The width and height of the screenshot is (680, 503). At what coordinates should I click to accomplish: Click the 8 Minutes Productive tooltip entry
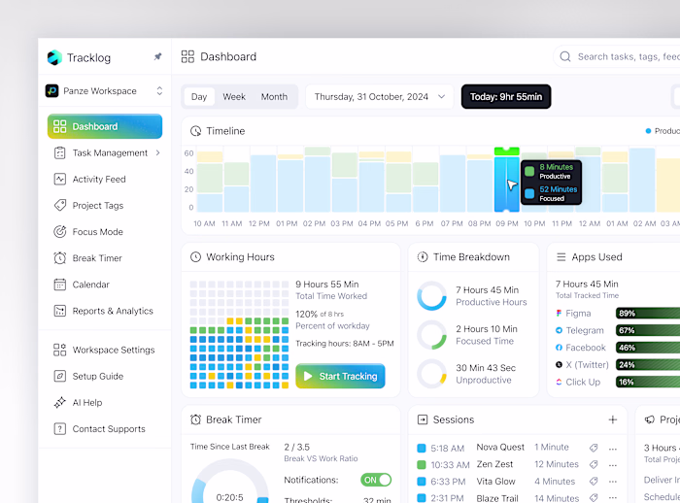(x=551, y=171)
